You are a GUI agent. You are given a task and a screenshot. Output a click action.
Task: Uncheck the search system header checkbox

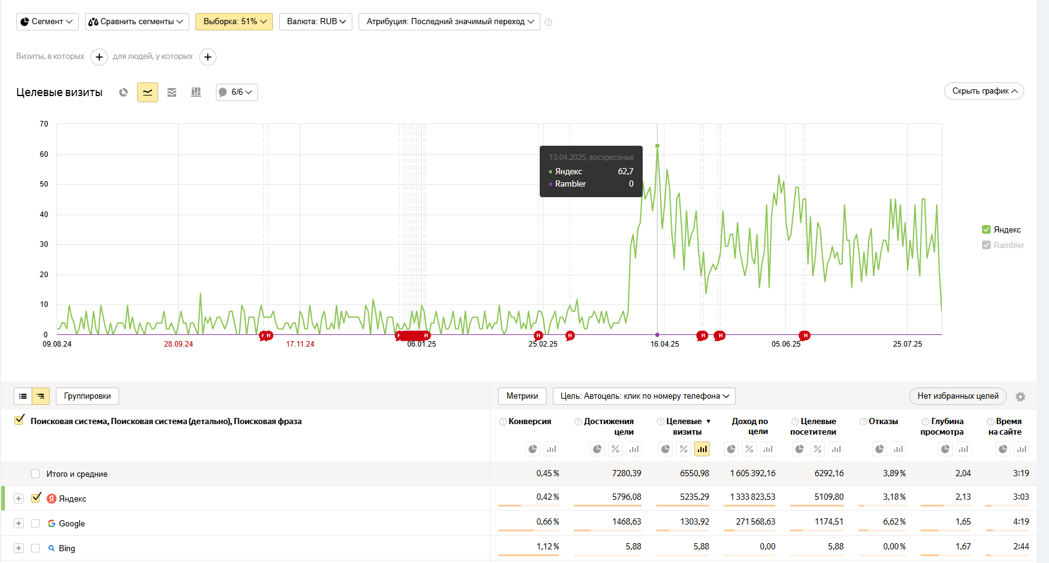click(x=19, y=420)
